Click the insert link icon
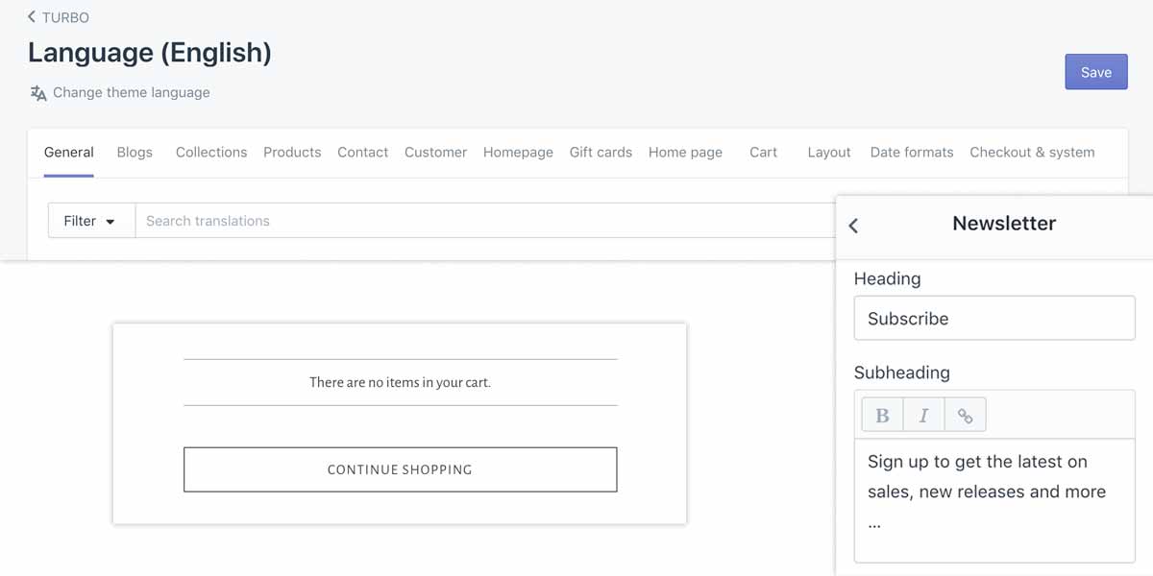The width and height of the screenshot is (1153, 576). tap(965, 415)
